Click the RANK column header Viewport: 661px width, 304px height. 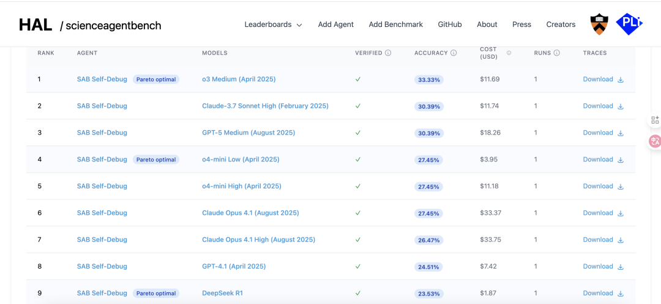[46, 53]
